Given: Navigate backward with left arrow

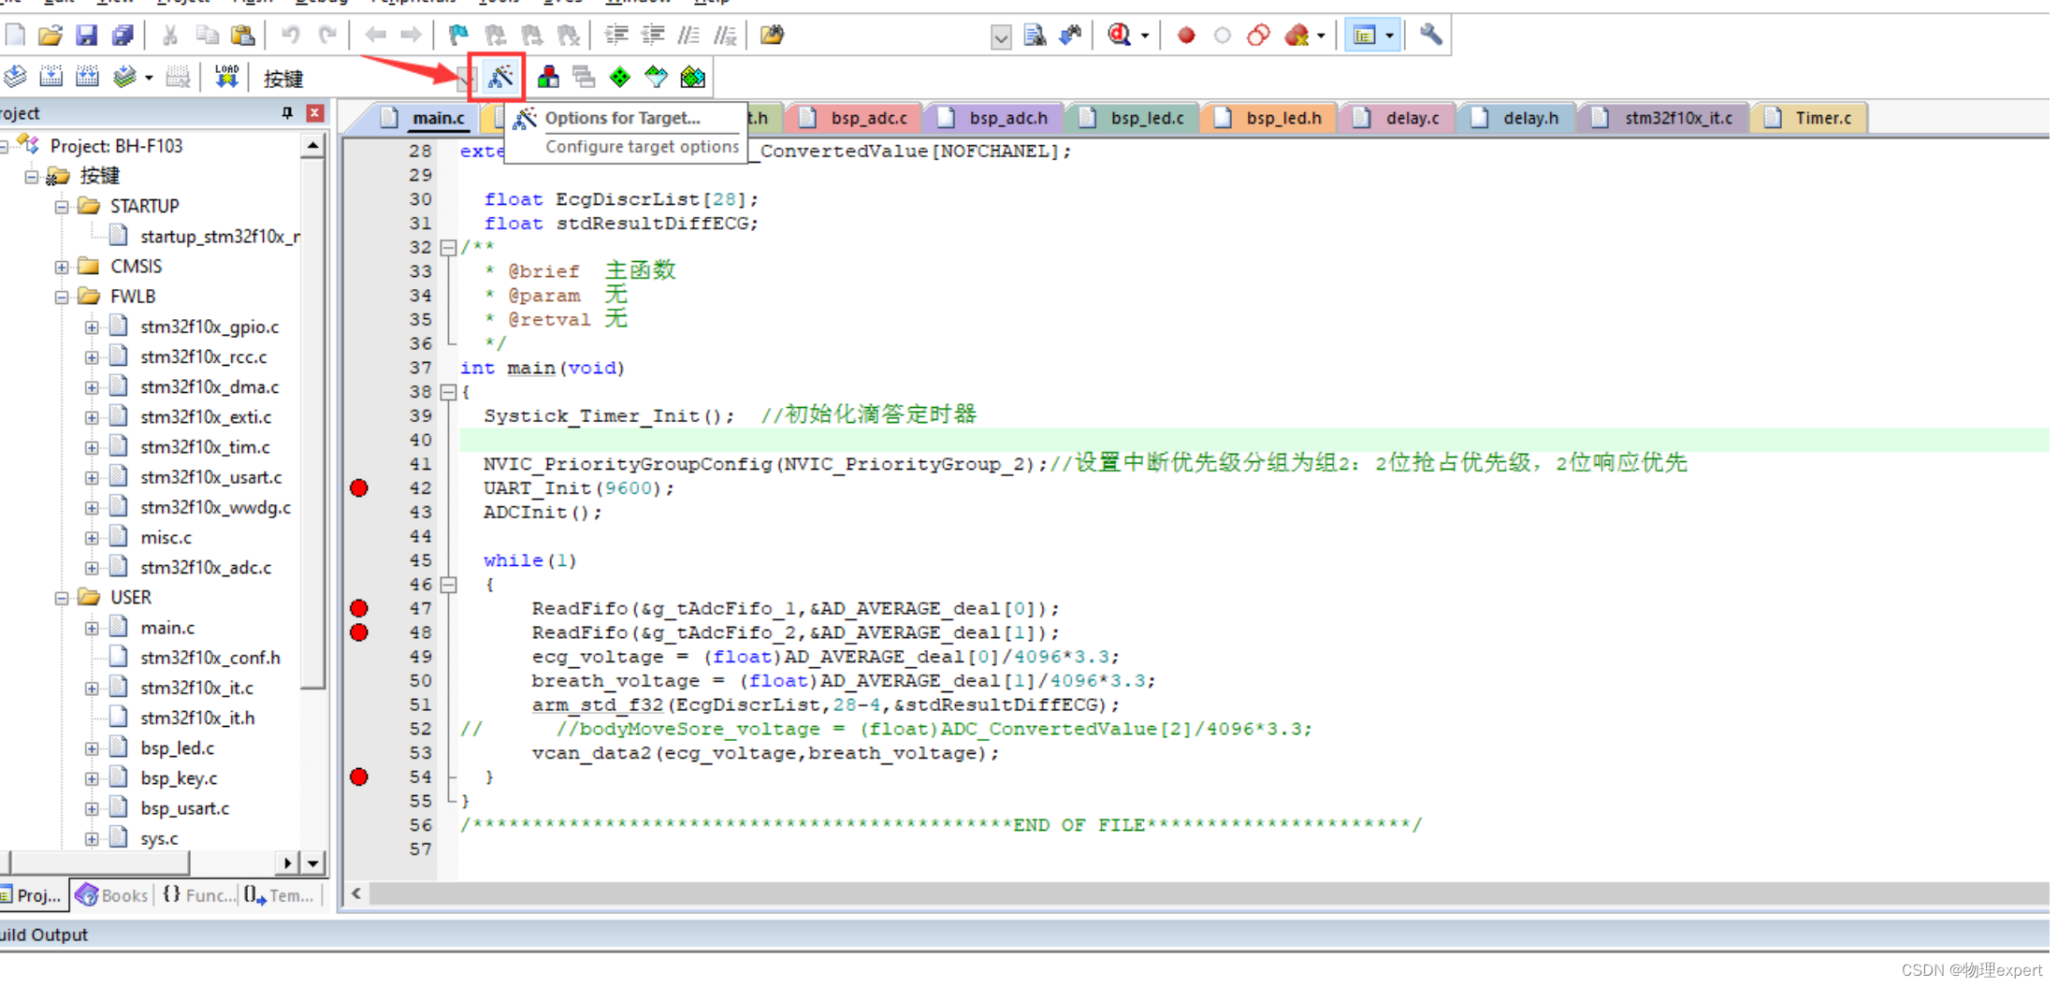Looking at the screenshot, I should coord(375,36).
